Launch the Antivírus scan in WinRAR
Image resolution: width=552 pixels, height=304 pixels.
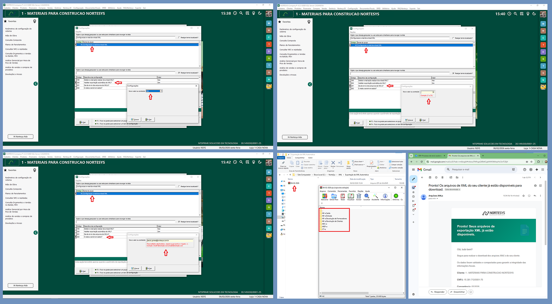coord(396,197)
